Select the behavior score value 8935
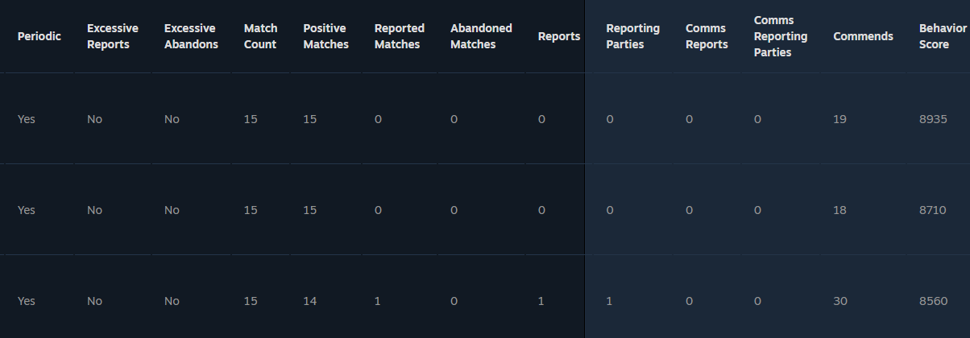The width and height of the screenshot is (970, 338). pyautogui.click(x=932, y=119)
